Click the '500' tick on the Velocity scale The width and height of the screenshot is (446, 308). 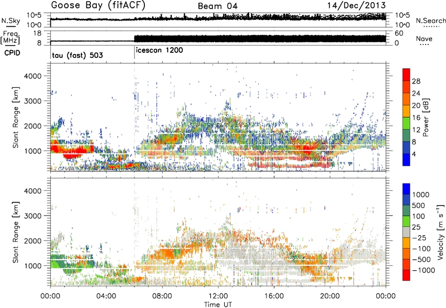419,205
